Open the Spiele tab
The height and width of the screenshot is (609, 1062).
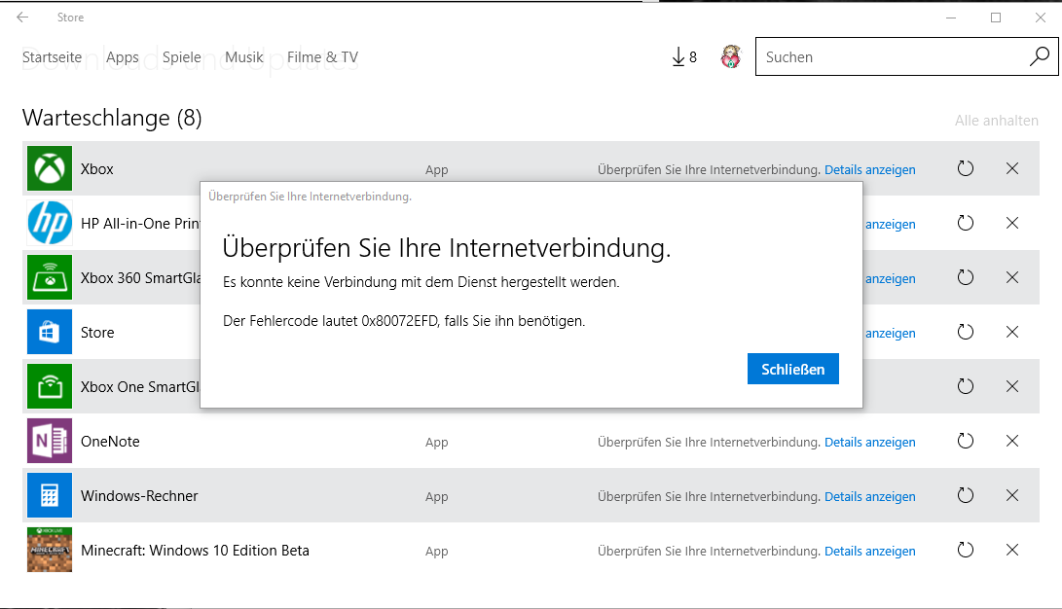click(181, 57)
